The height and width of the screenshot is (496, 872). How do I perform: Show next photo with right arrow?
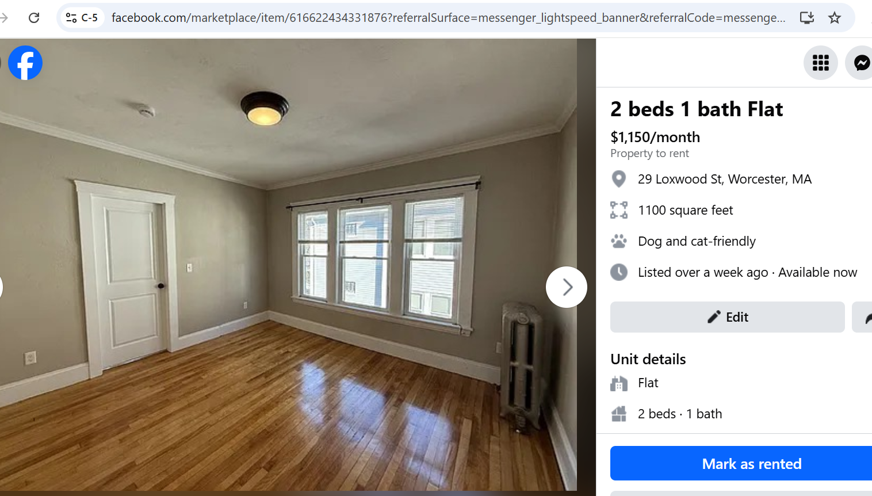567,287
